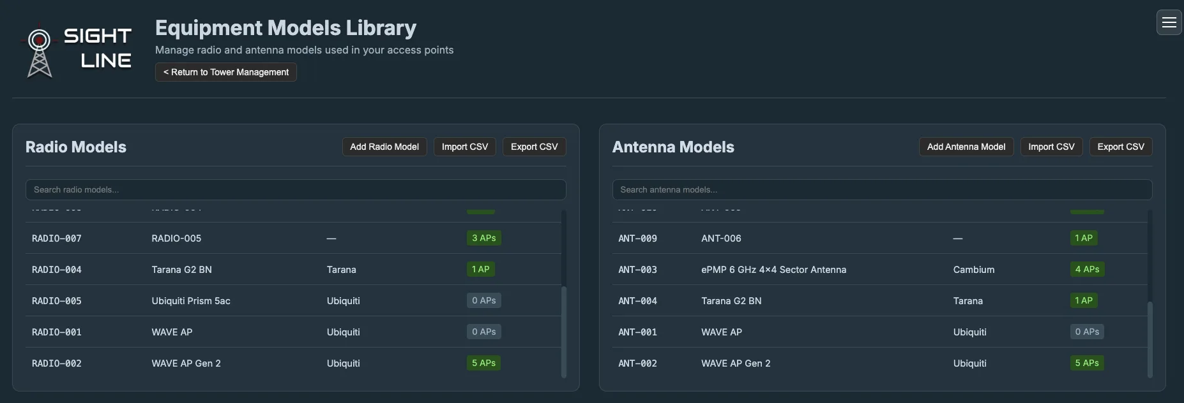Import CSV for Radio Models
The width and height of the screenshot is (1184, 403).
(465, 147)
